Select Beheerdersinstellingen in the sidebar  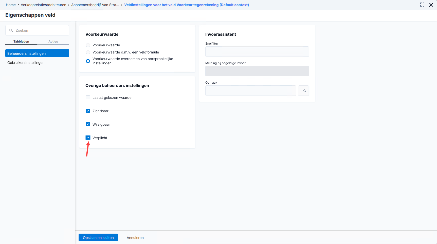point(37,53)
